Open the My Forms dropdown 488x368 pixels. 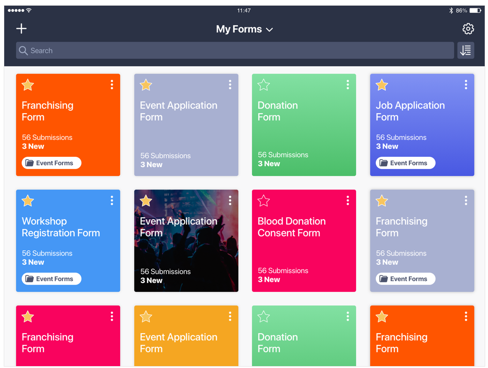[x=269, y=29]
